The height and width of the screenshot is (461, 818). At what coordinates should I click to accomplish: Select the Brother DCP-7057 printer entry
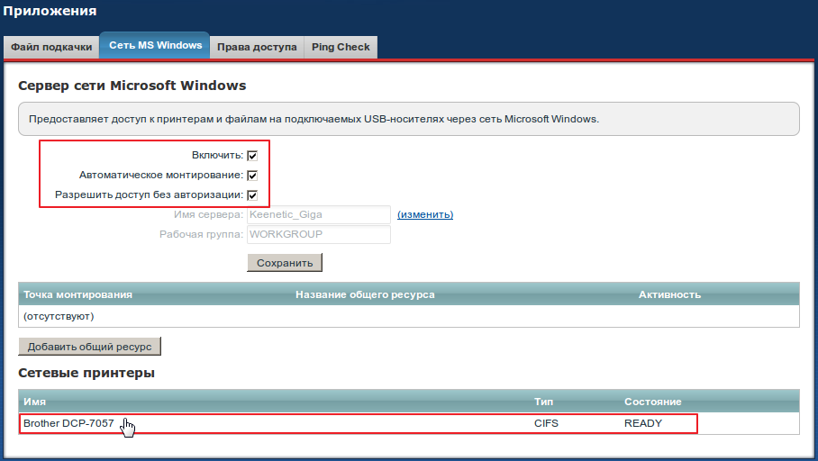tap(68, 423)
